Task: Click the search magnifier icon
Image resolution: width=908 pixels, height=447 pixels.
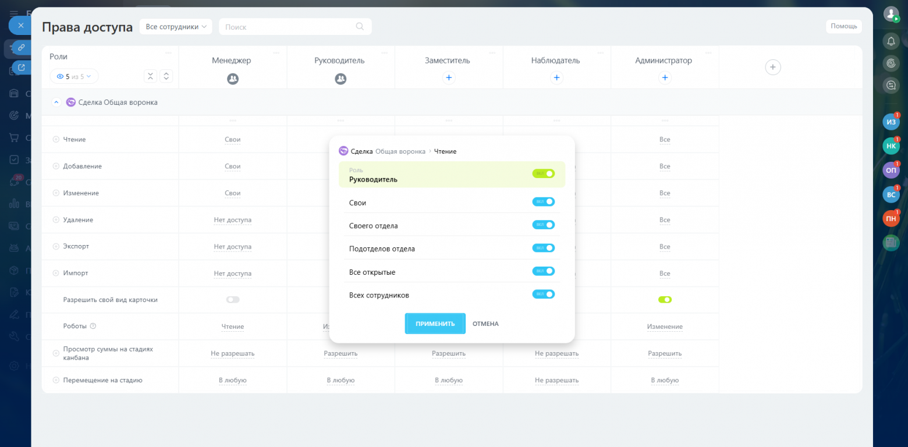Action: tap(360, 26)
